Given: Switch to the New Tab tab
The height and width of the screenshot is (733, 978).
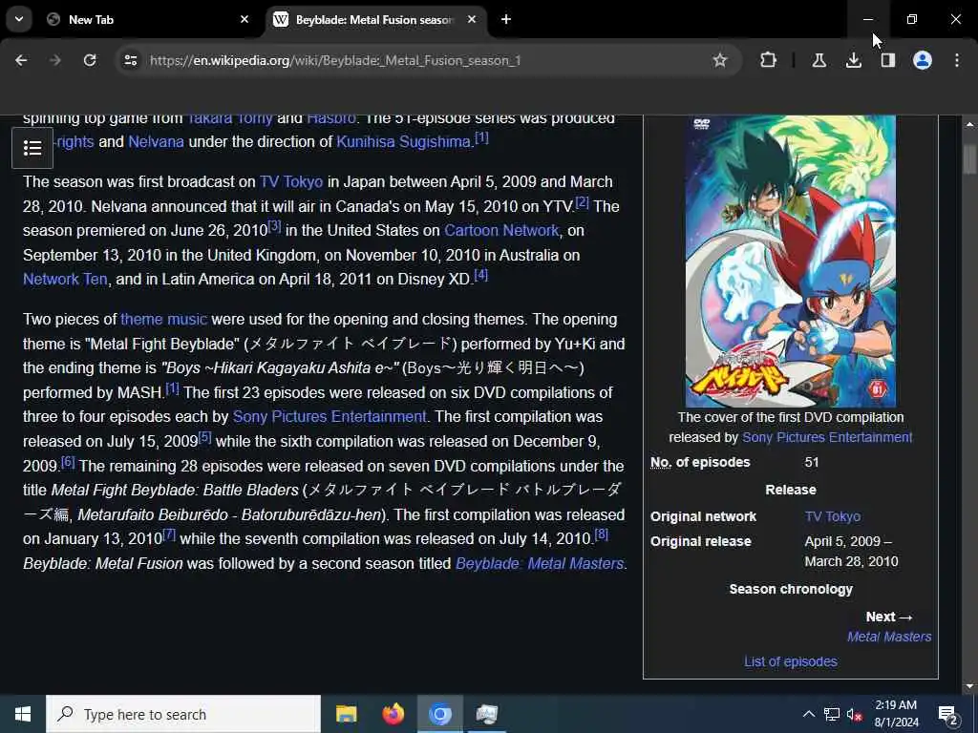Looking at the screenshot, I should click(x=148, y=19).
